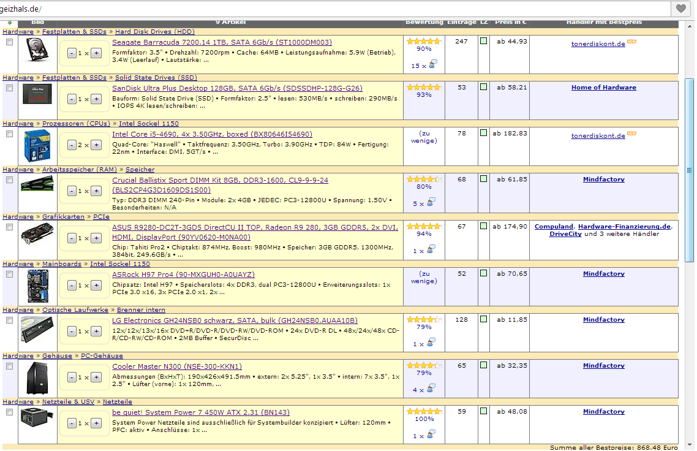This screenshot has height=451, width=697.
Task: Go to Hard Disk Drives (HDD) category
Action: pyautogui.click(x=155, y=32)
